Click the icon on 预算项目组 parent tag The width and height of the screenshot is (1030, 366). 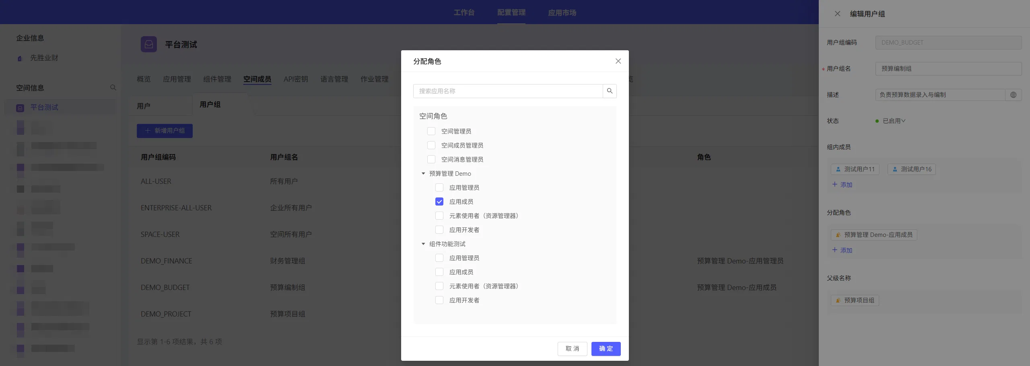pyautogui.click(x=838, y=300)
